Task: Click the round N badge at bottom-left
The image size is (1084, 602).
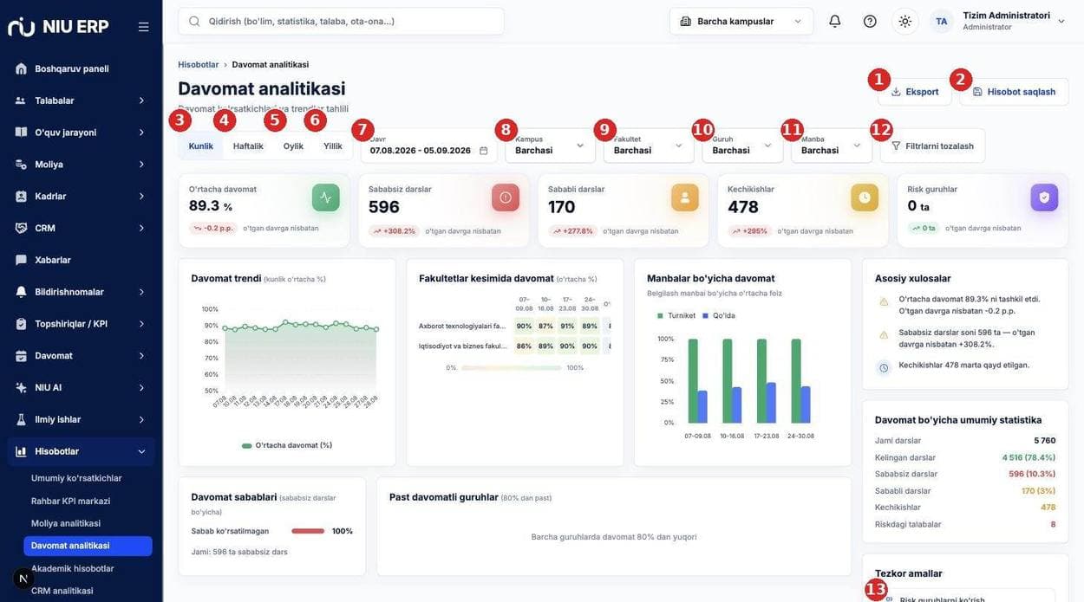Action: [23, 579]
